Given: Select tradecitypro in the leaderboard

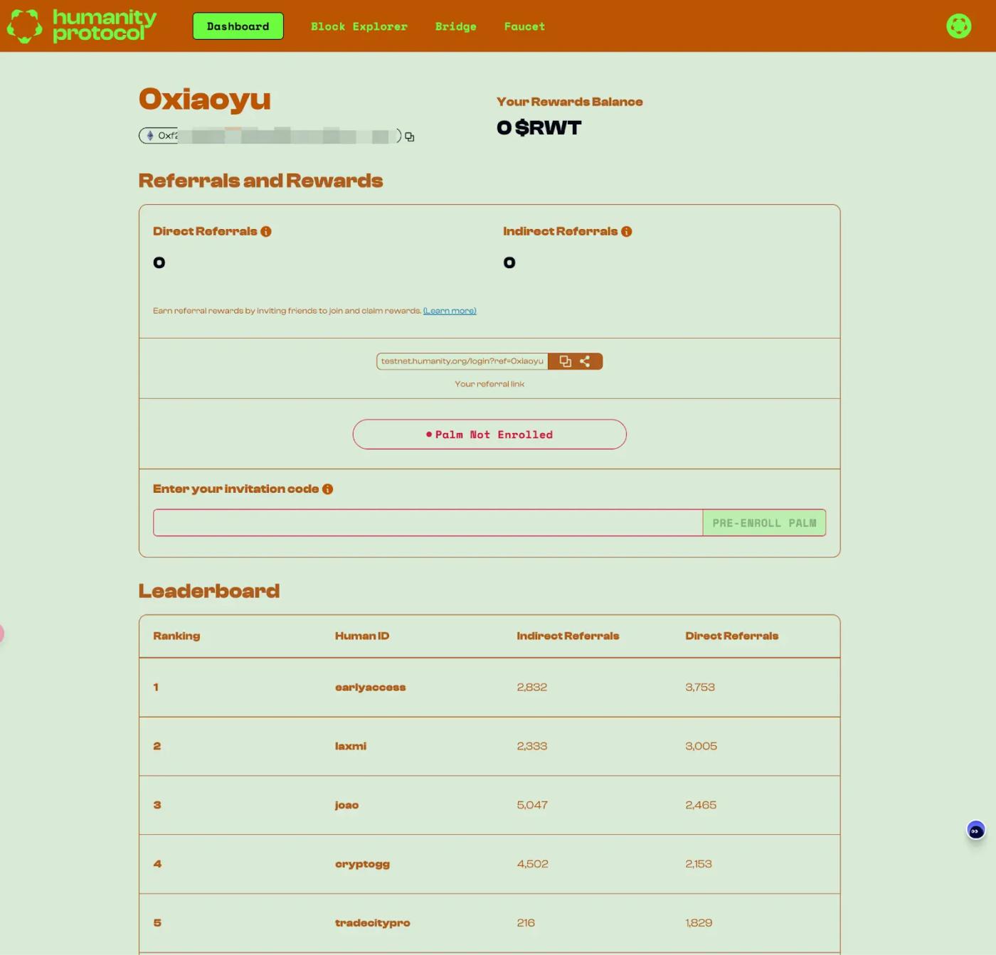Looking at the screenshot, I should [373, 923].
